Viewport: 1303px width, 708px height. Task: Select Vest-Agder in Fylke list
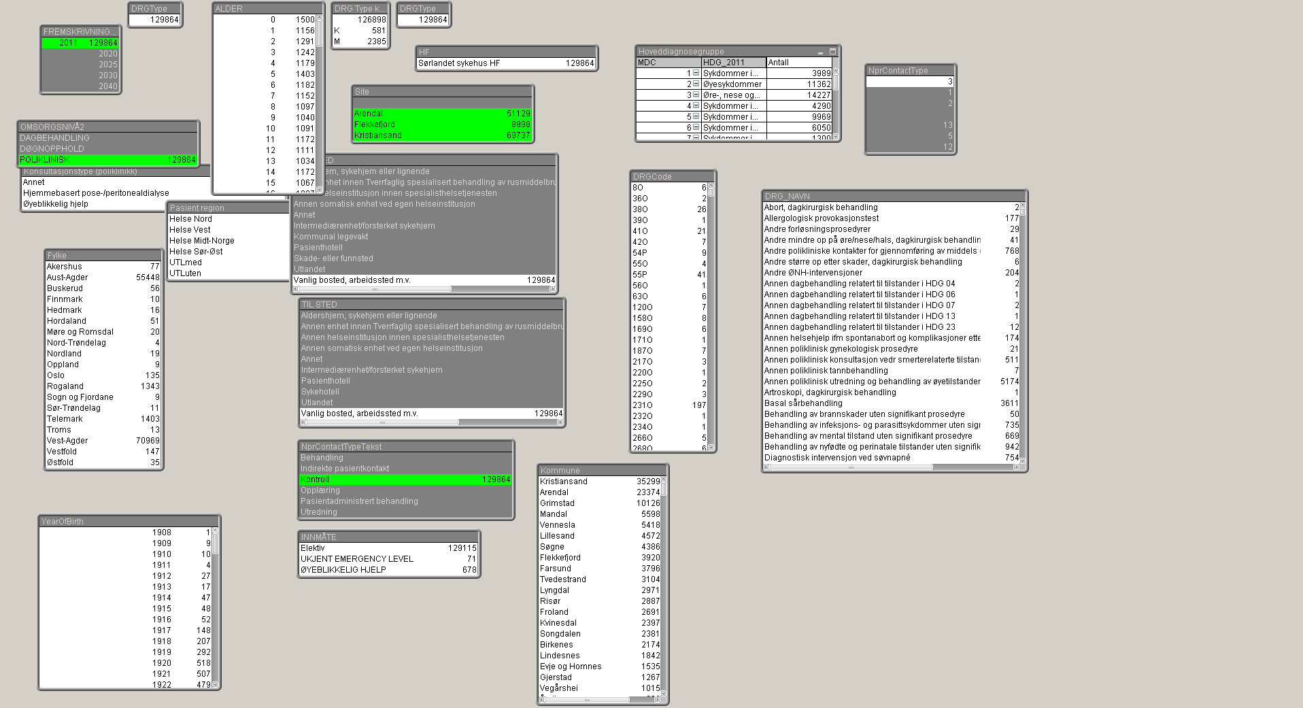[103, 441]
